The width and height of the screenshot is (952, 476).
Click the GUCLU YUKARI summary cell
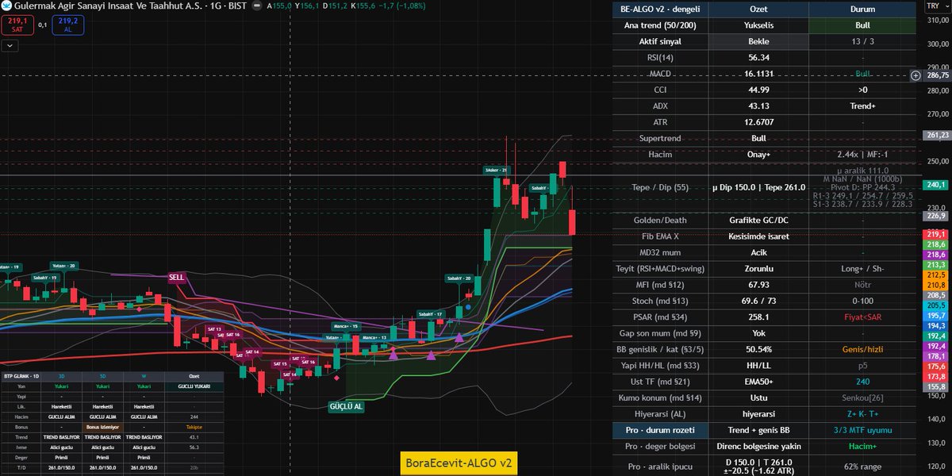point(194,386)
